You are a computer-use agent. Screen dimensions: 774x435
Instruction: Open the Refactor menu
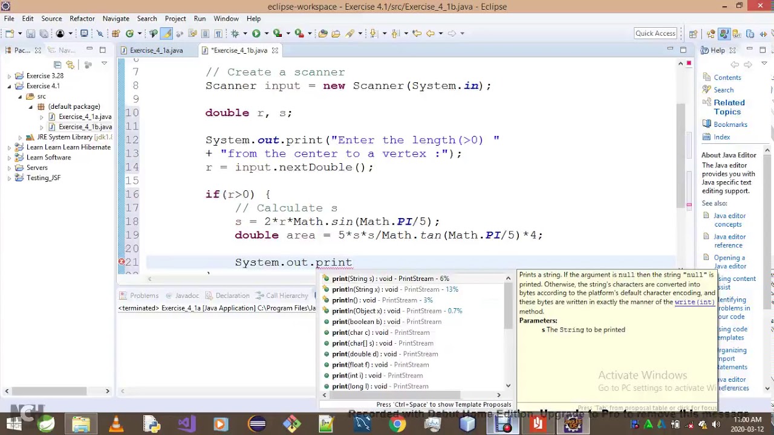coord(82,19)
